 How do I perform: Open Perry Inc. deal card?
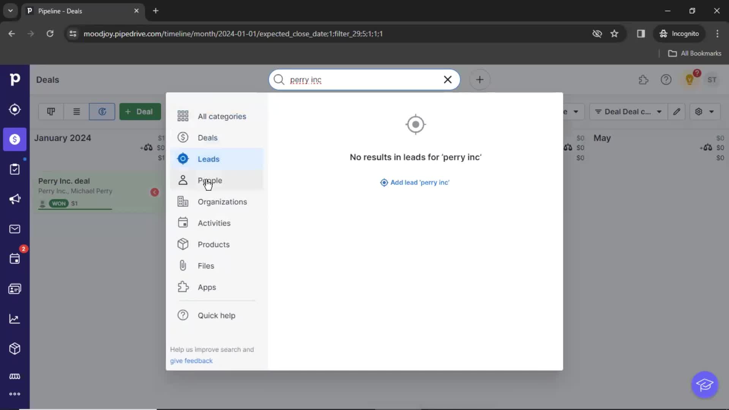click(x=98, y=192)
